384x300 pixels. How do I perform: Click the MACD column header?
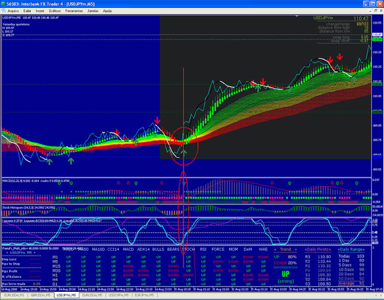click(x=128, y=250)
